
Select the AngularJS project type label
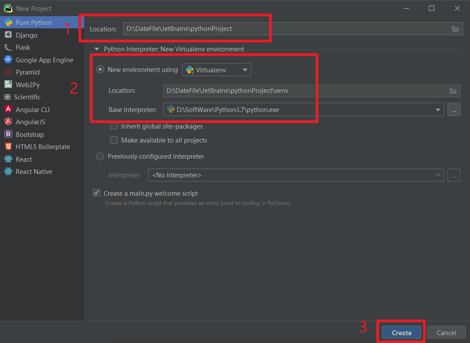tap(30, 122)
